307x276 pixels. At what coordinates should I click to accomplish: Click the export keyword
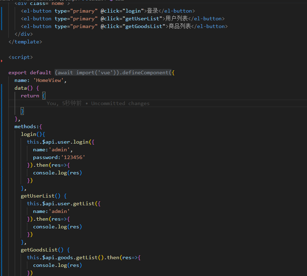click(18, 73)
